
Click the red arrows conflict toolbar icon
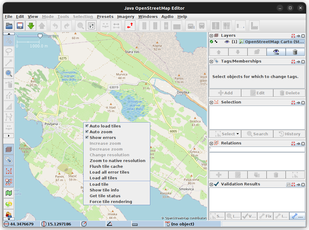pos(130,26)
